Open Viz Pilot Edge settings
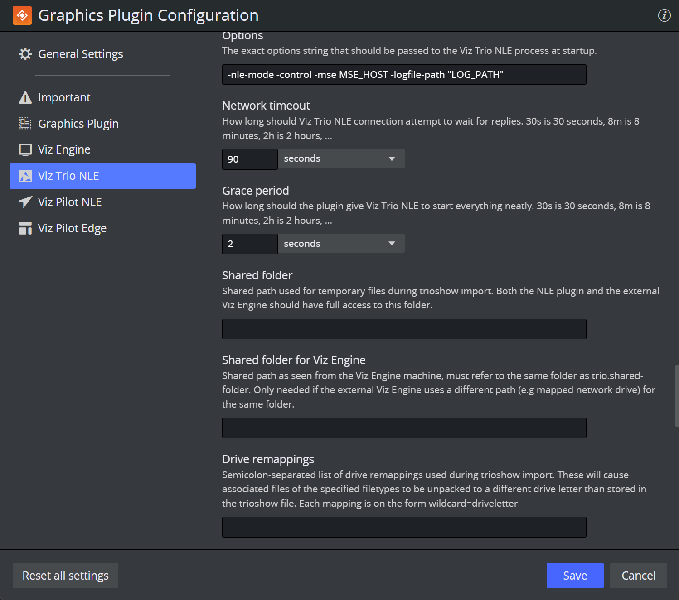This screenshot has width=679, height=600. click(102, 228)
